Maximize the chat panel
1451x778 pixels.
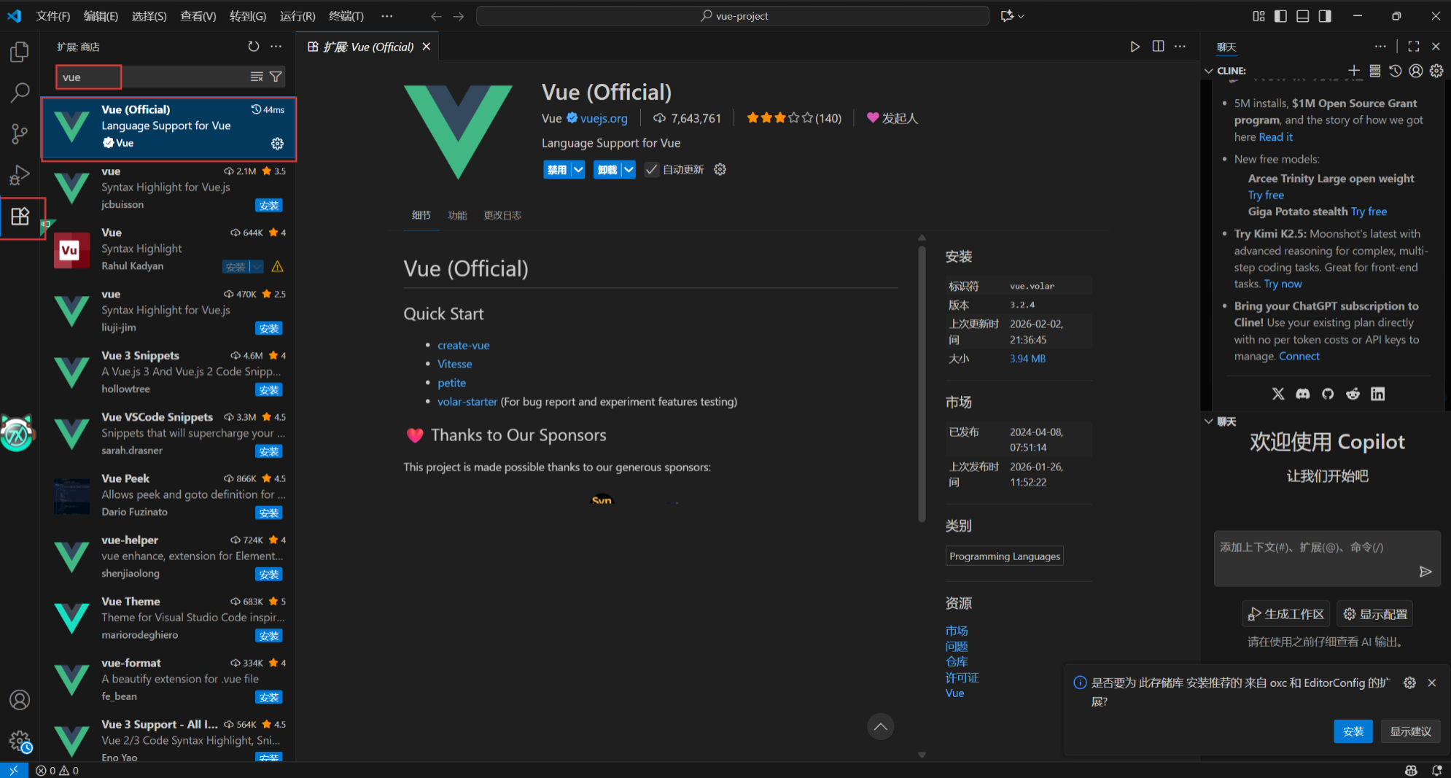tap(1414, 47)
